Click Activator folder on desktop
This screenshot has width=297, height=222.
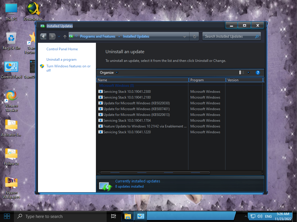[x=11, y=128]
